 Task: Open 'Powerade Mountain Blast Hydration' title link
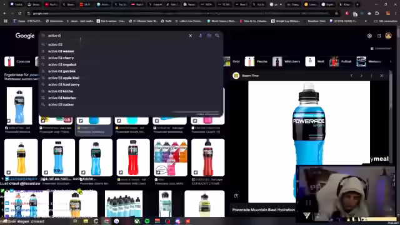pyautogui.click(x=264, y=210)
